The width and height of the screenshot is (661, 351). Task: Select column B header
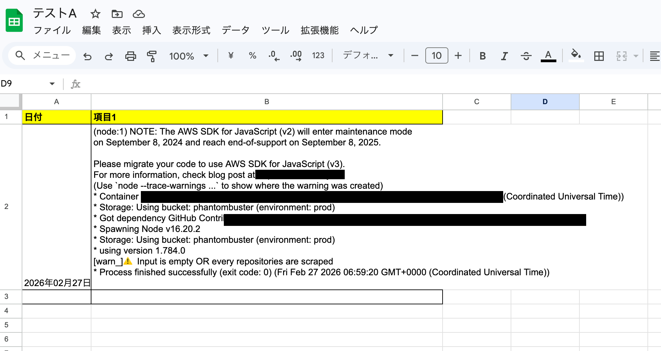267,102
